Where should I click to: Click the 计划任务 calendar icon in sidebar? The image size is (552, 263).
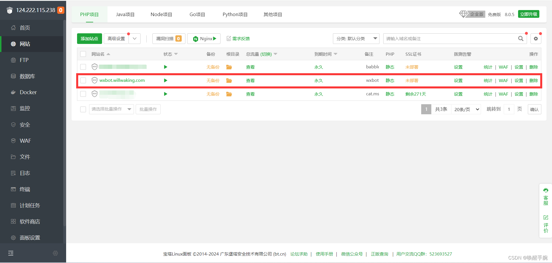point(13,205)
